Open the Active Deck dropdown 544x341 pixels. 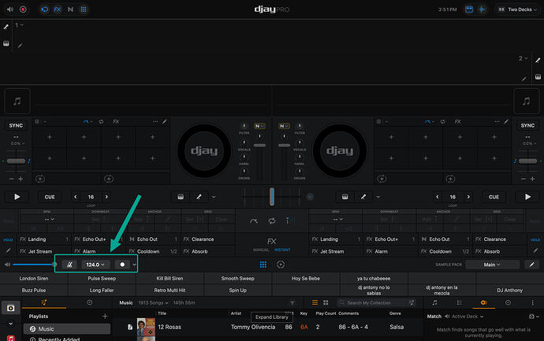(468, 317)
